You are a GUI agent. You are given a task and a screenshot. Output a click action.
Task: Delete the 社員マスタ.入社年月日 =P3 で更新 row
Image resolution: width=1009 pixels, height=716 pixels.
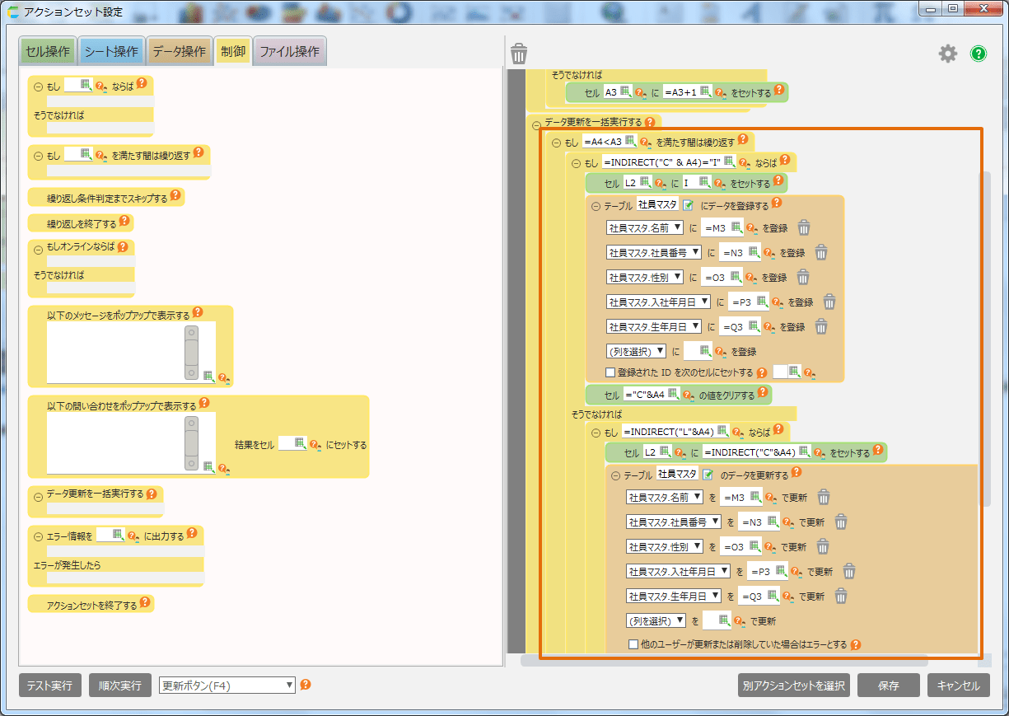[x=849, y=572]
